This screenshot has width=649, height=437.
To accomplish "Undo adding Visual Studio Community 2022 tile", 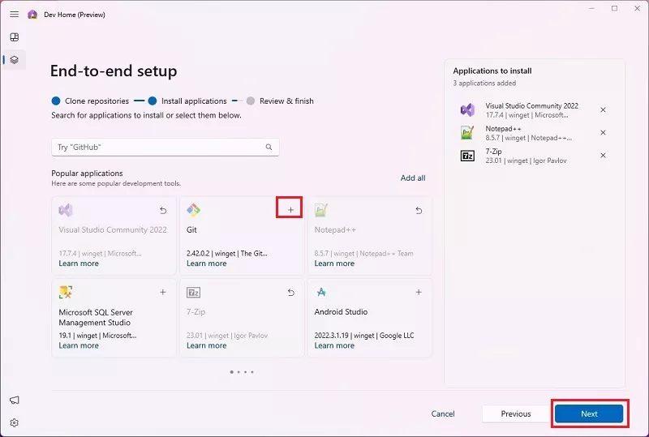I will [163, 210].
